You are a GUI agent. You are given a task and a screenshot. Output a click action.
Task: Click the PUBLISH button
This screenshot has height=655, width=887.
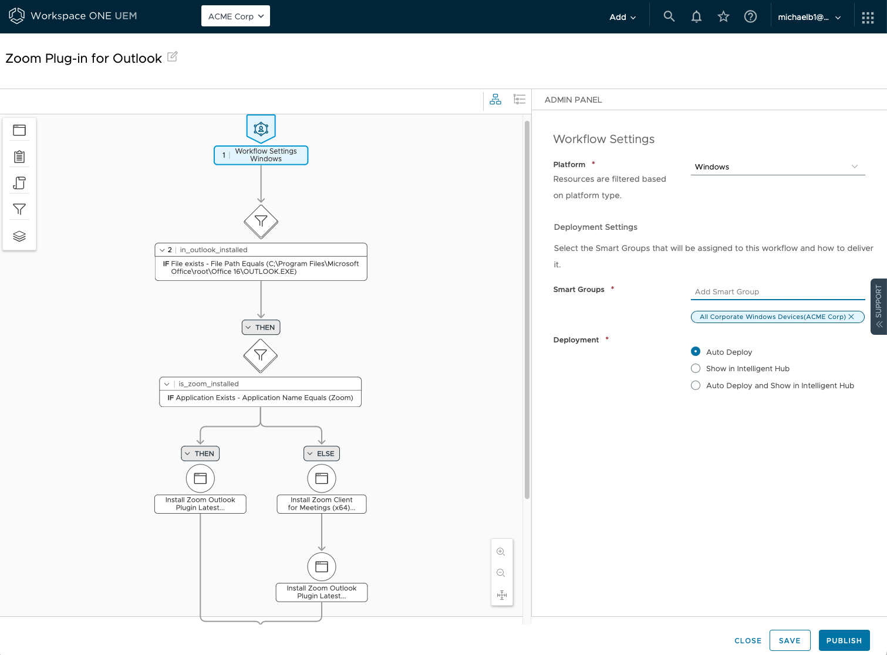844,640
